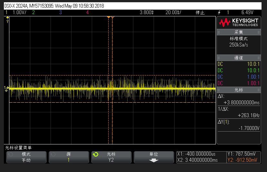The image size is (267, 172).
Task: Click the 采集 acquisition panel header
Action: tap(239, 32)
